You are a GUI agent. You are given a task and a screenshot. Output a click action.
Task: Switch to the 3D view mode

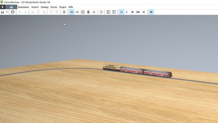72,12
